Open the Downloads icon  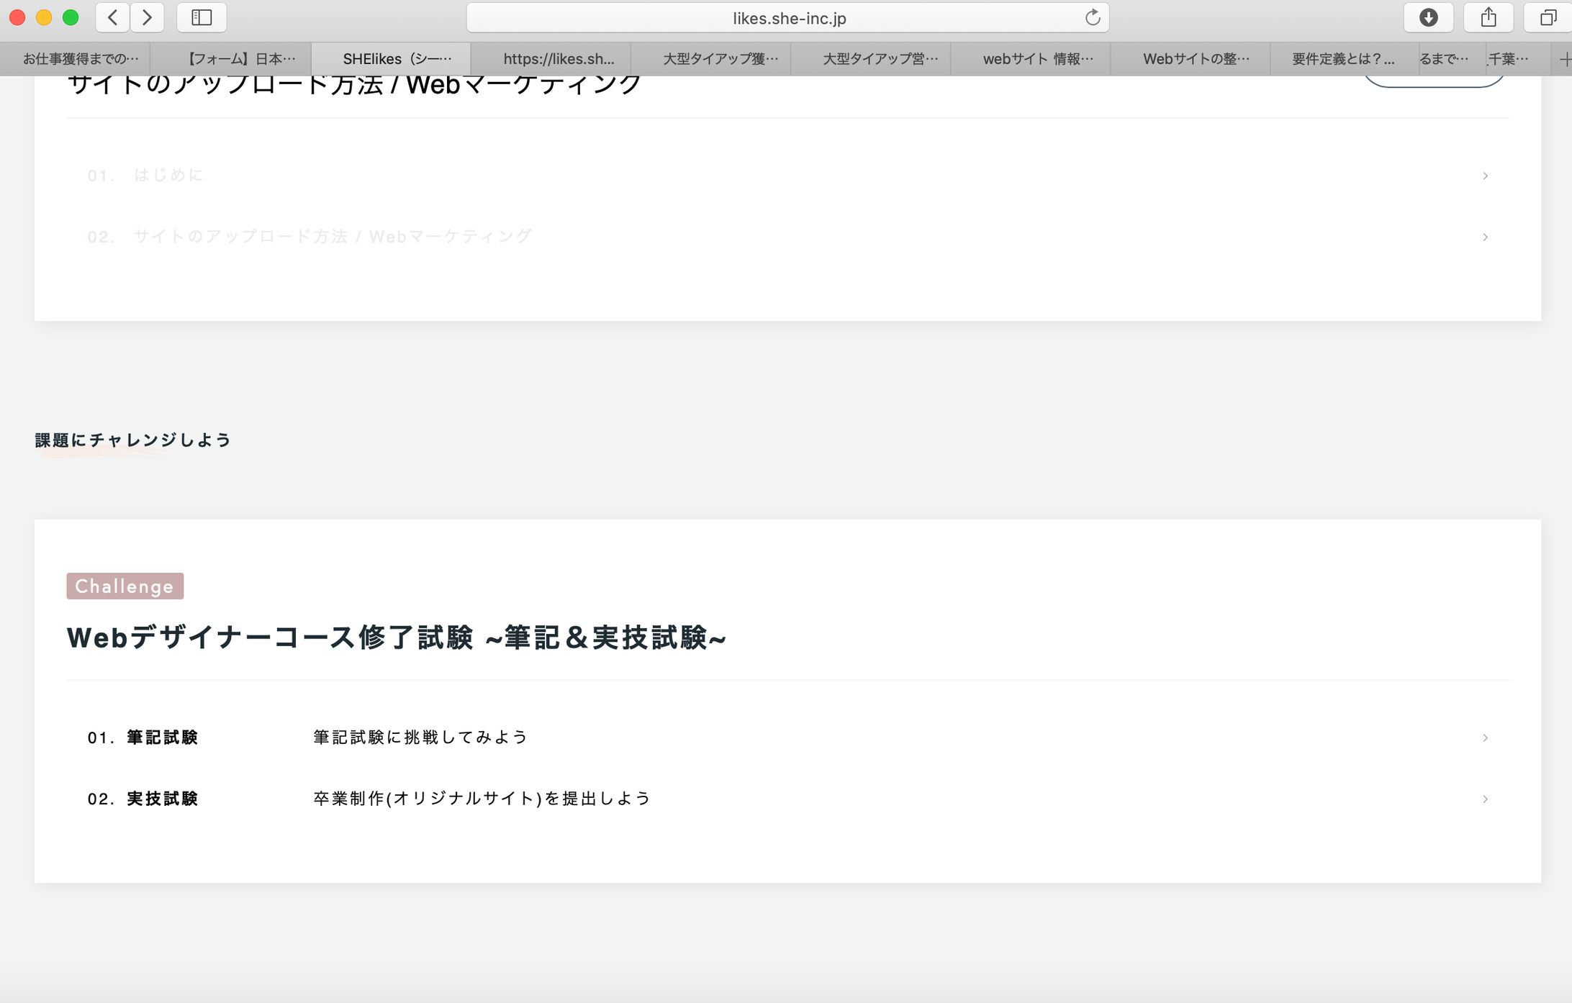[1428, 17]
